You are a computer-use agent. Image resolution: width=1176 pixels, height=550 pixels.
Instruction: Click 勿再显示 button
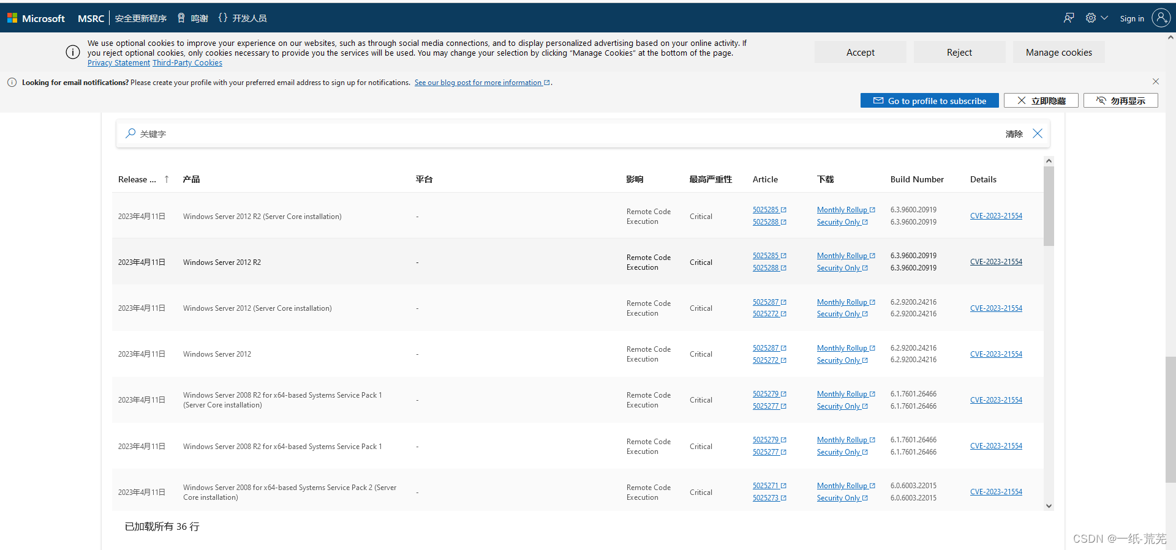[1120, 100]
